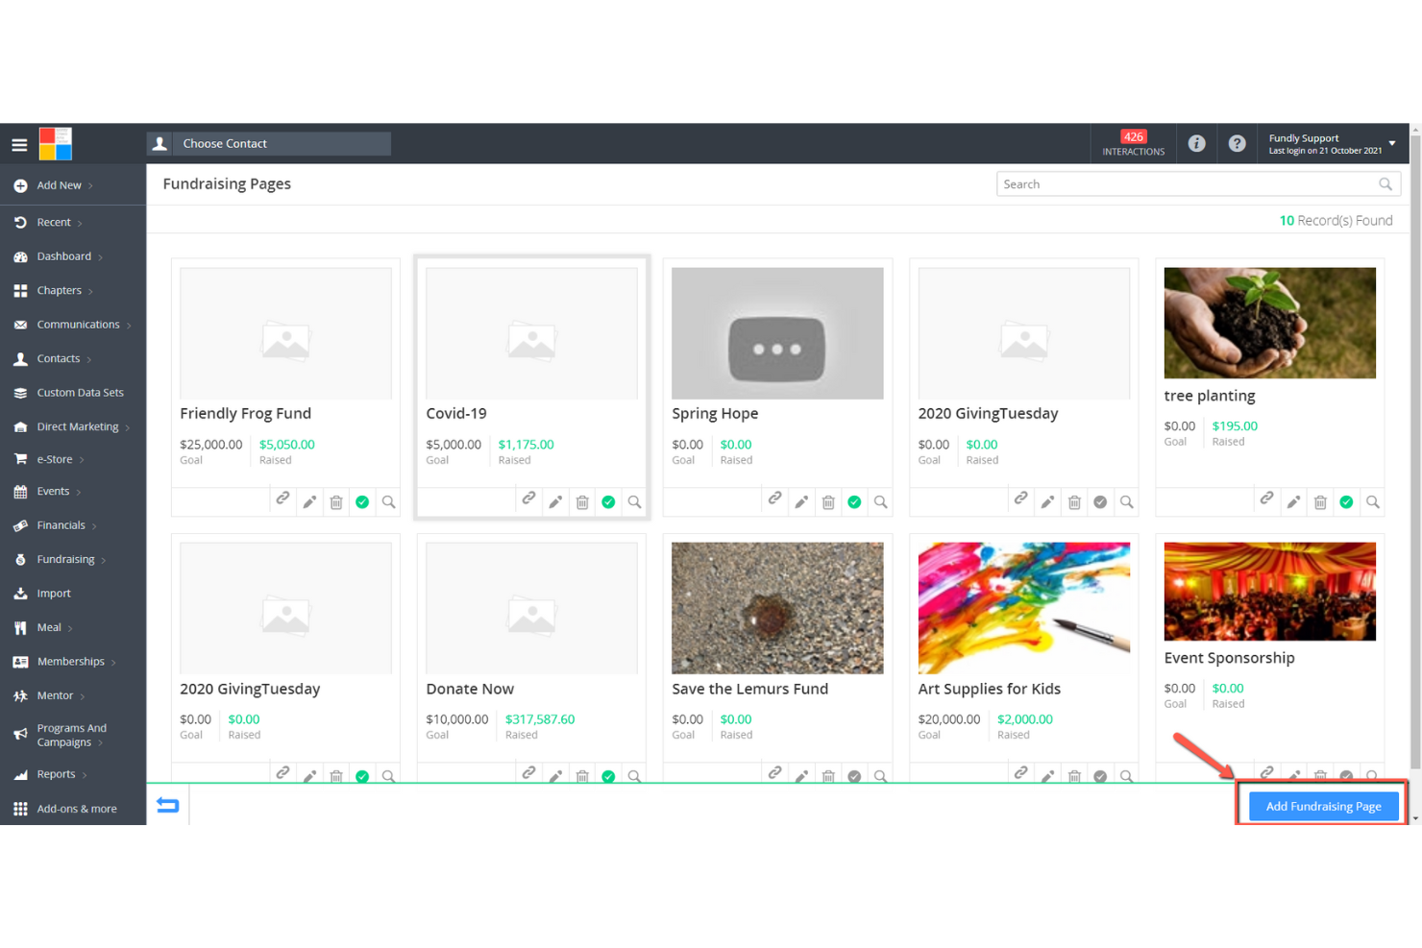This screenshot has height=948, width=1422.
Task: Click the Add Fundraising Page button
Action: coord(1323,806)
